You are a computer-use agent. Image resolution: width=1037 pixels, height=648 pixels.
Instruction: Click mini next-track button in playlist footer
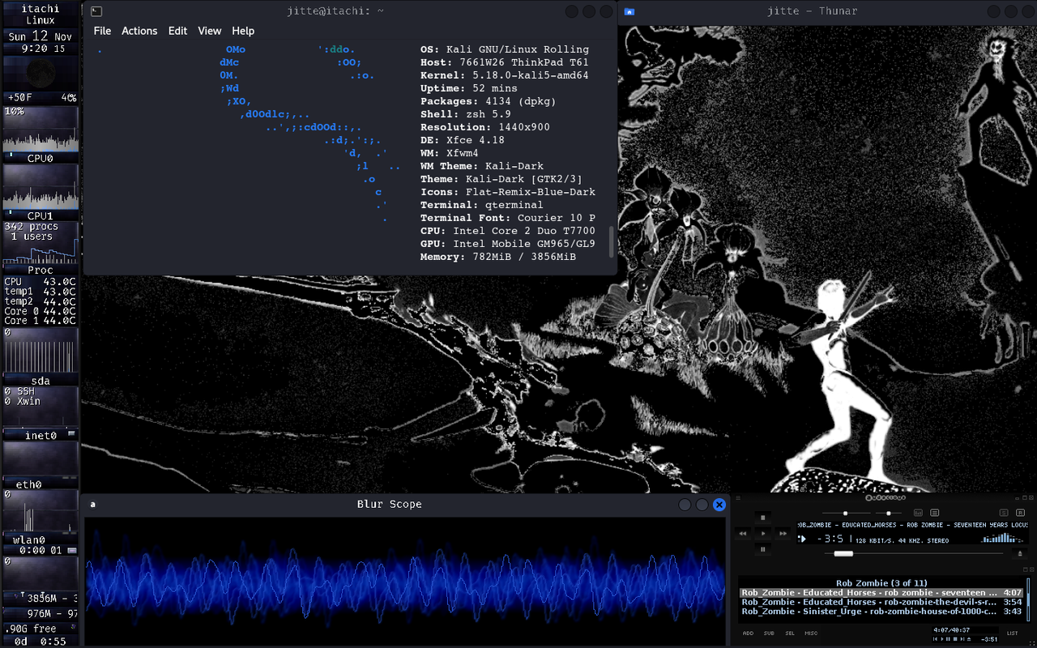coord(962,639)
